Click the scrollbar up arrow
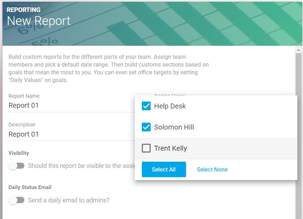Screen dimensions: 303x219 pyautogui.click(x=298, y=50)
